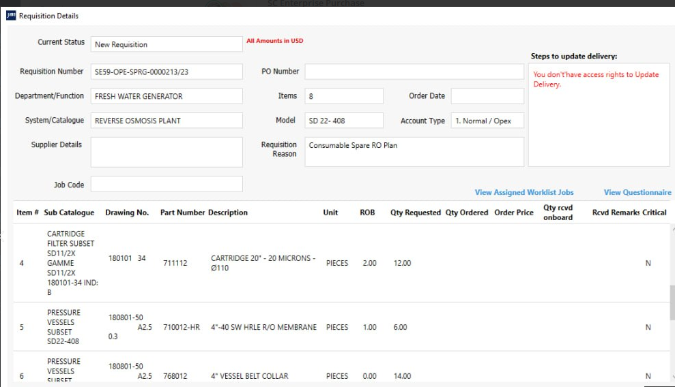Click the Requisition Reason text box
Screen dimensions: 675x387
pyautogui.click(x=414, y=151)
